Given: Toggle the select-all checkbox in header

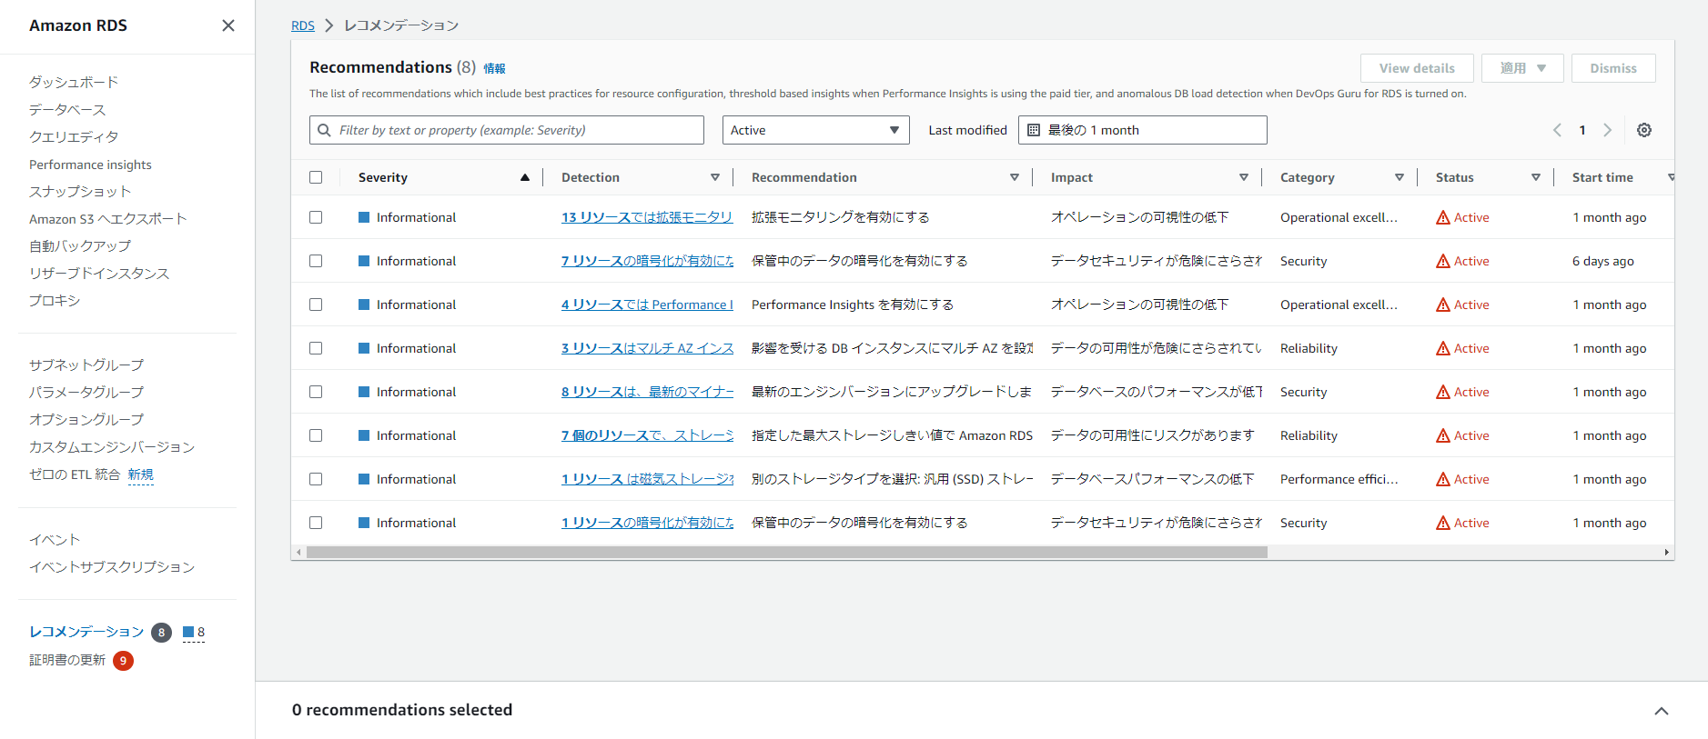Looking at the screenshot, I should click(x=316, y=177).
